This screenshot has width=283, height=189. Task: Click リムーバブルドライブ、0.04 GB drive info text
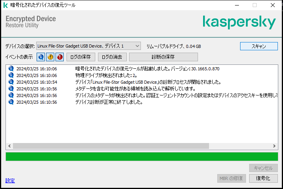click(x=174, y=46)
